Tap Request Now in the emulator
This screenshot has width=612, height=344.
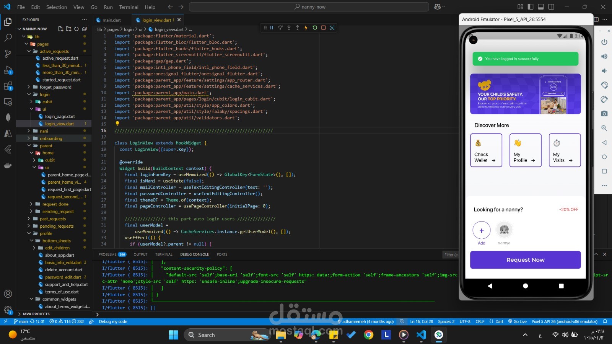pos(525,260)
